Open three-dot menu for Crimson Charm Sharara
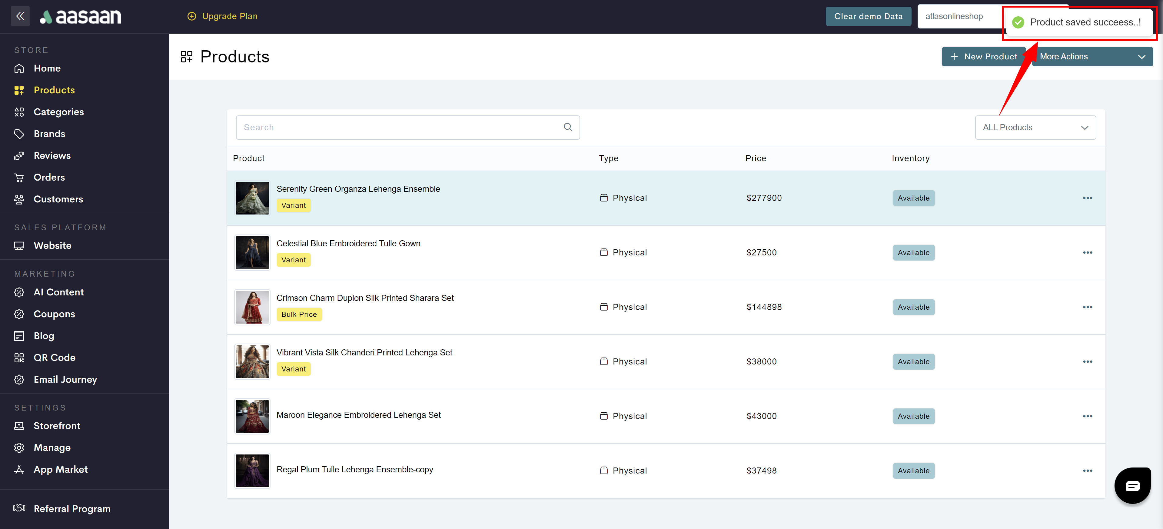1163x529 pixels. coord(1087,307)
